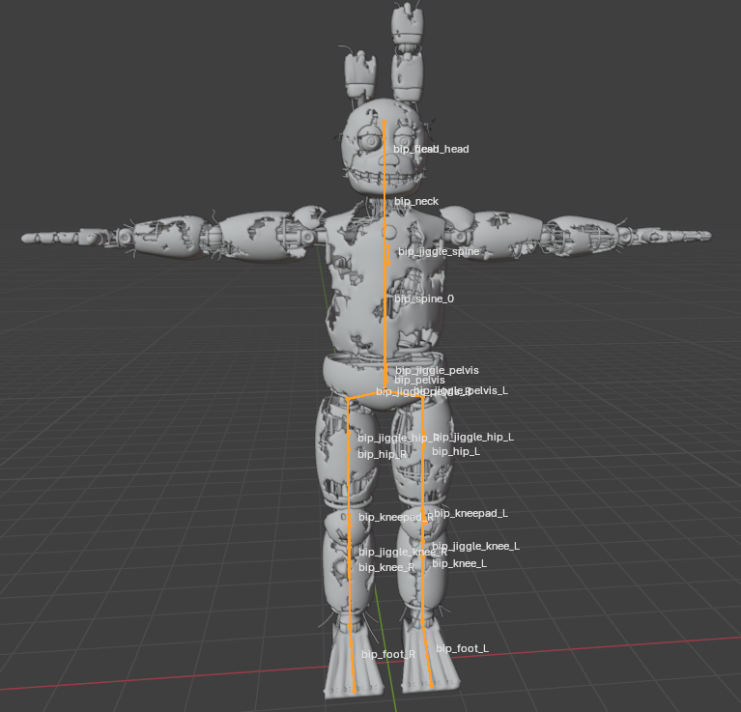741x712 pixels.
Task: Click the bip_knee_R bone label
Action: click(386, 567)
